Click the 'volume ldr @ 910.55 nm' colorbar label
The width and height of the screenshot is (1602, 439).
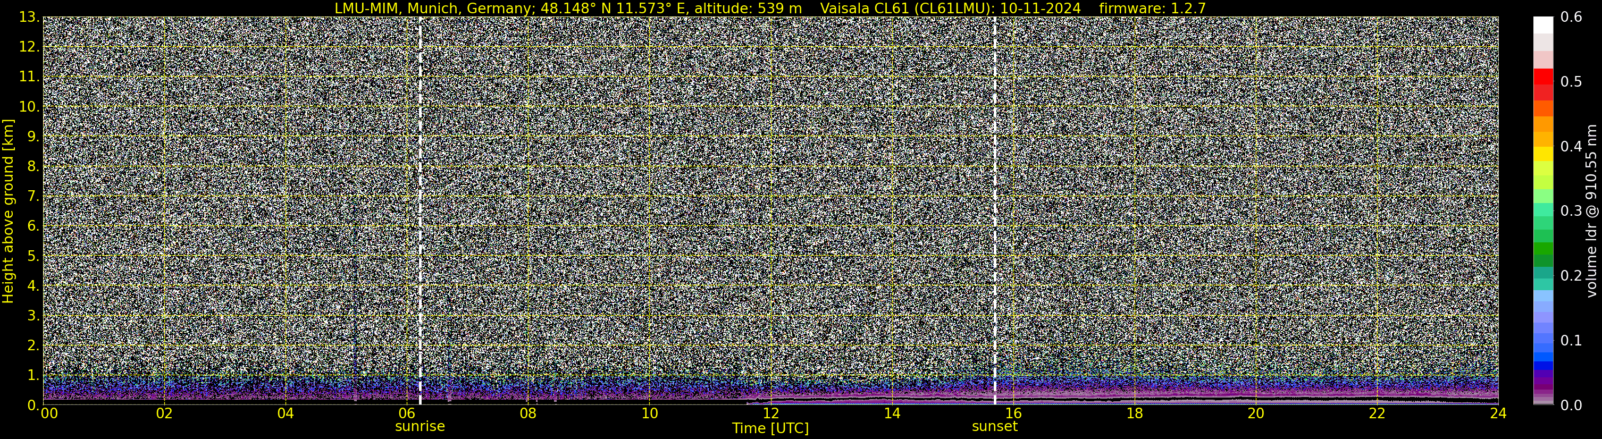(1592, 211)
